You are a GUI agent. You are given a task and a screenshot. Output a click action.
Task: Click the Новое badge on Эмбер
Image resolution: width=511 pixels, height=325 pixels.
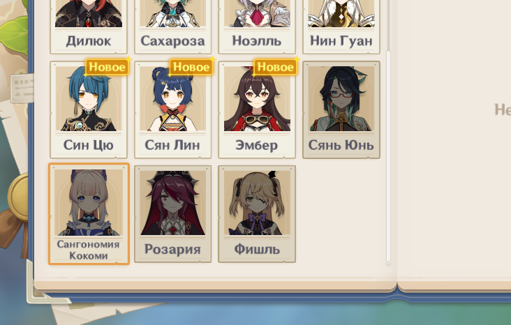pos(275,67)
